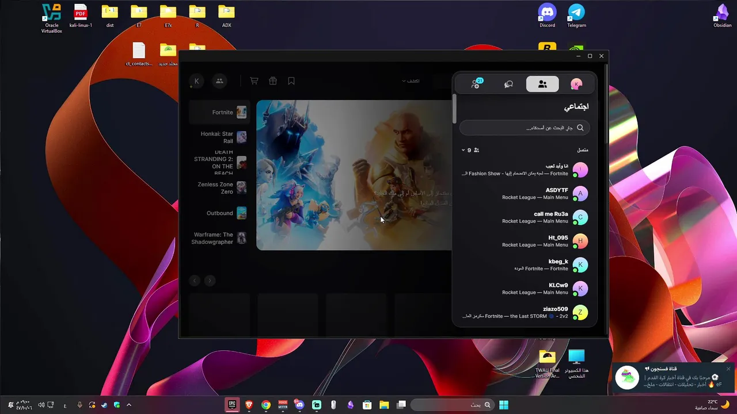Open friend ASDYTF in list
Image resolution: width=737 pixels, height=414 pixels.
click(x=525, y=194)
